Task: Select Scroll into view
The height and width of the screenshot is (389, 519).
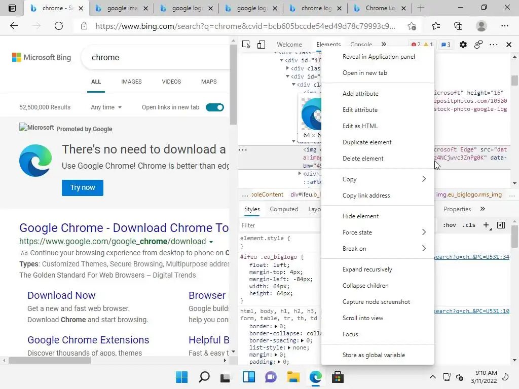Action: [x=377, y=318]
